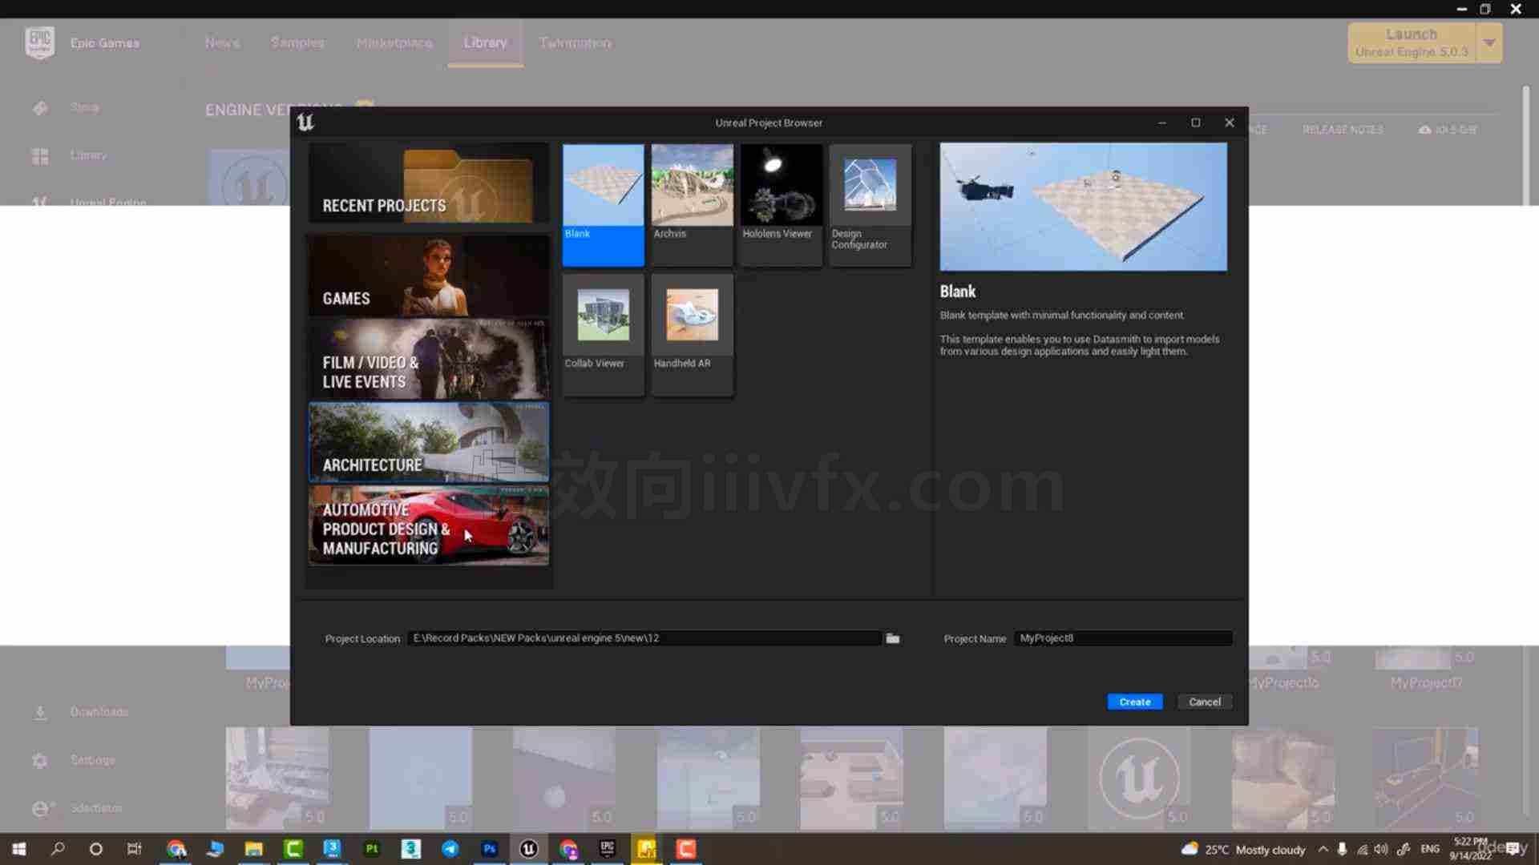Open Film / Video & Live Events category

click(x=429, y=360)
